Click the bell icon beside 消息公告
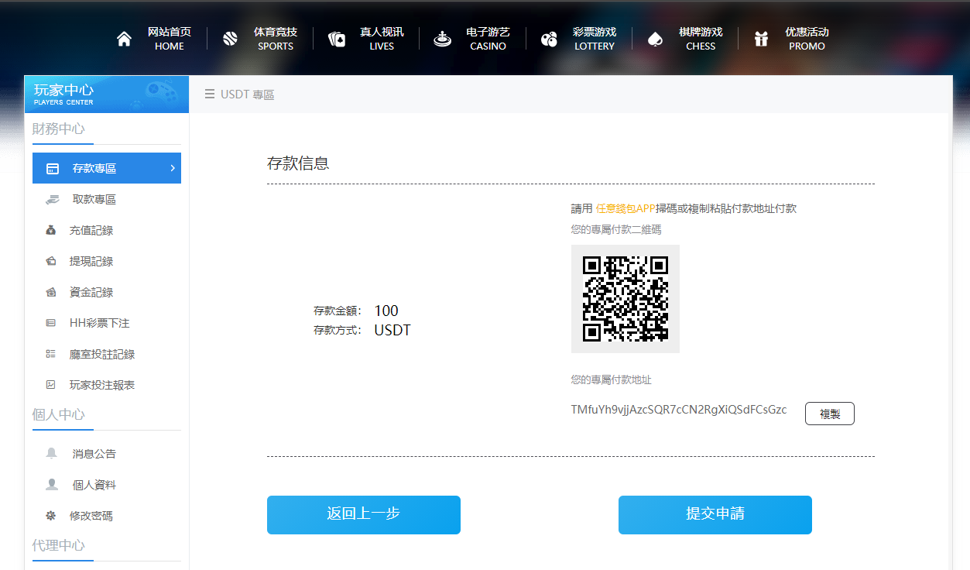970x570 pixels. [52, 454]
